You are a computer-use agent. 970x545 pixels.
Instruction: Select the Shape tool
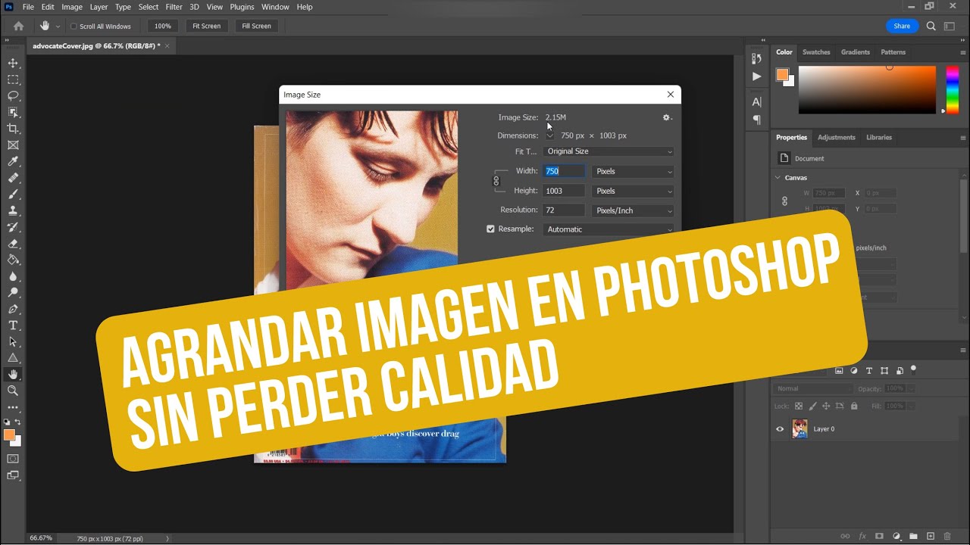(x=13, y=358)
